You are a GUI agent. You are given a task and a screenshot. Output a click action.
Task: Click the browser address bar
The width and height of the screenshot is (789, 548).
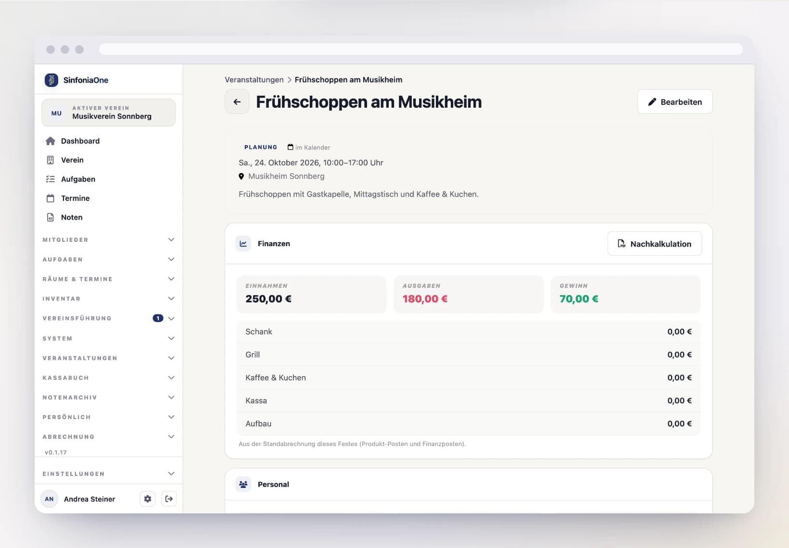[420, 49]
